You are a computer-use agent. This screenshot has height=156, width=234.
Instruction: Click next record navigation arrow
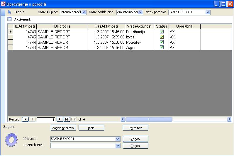click(x=60, y=119)
